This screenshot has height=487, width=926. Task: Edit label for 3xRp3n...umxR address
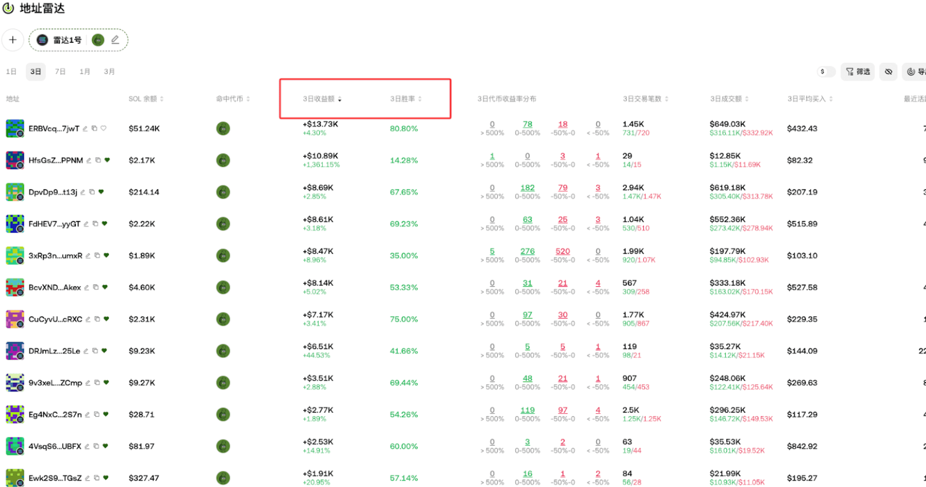click(88, 256)
